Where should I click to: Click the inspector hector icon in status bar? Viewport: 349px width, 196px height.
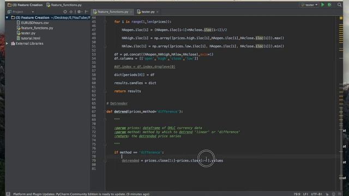click(333, 194)
